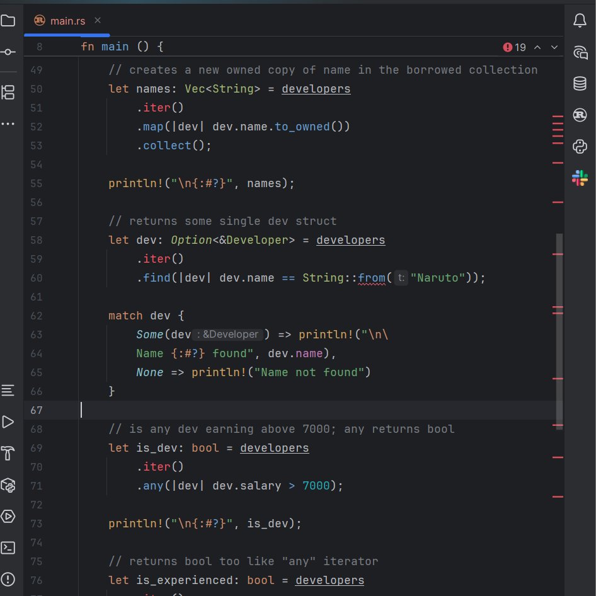Click 'Option' in the dev type annotation
Viewport: 596px width, 596px height.
click(191, 240)
